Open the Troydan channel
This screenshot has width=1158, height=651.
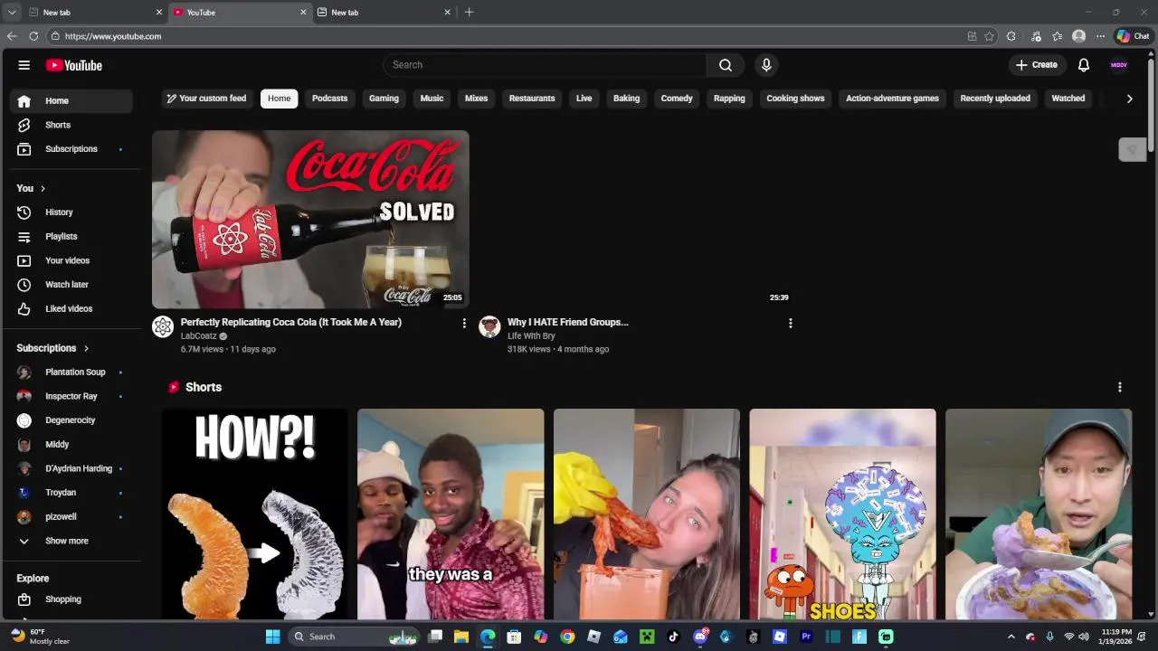click(71, 493)
